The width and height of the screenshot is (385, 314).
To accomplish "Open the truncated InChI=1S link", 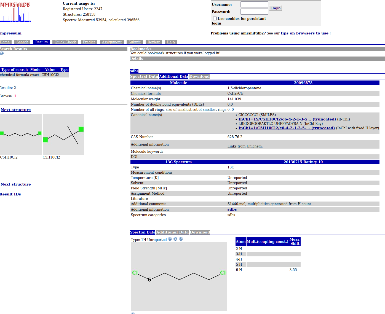I will coord(287,119).
